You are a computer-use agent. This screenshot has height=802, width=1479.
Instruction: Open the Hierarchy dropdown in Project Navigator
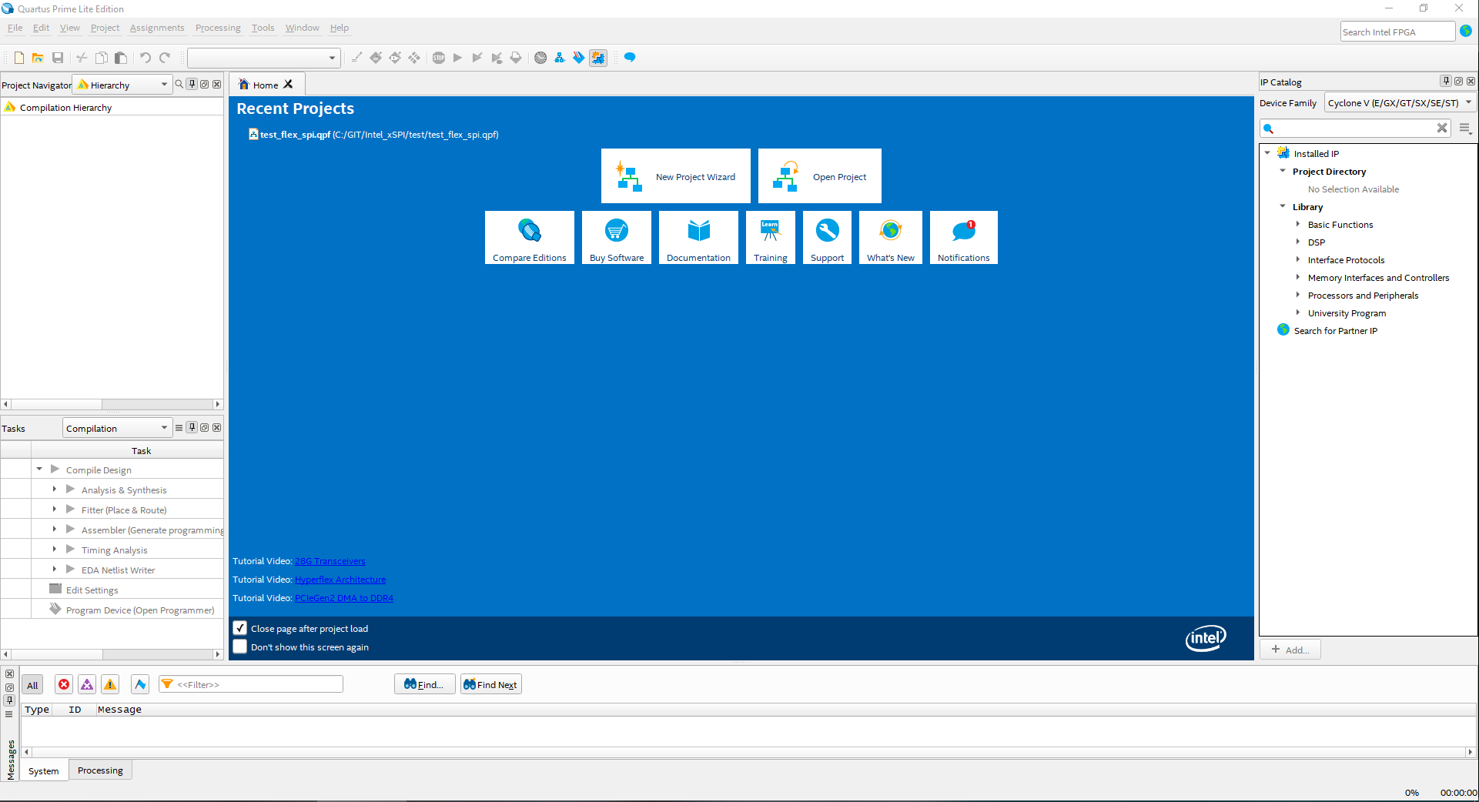122,85
